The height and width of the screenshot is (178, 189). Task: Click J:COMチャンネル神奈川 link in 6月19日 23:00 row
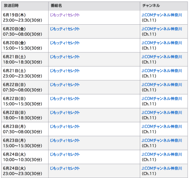(162, 15)
